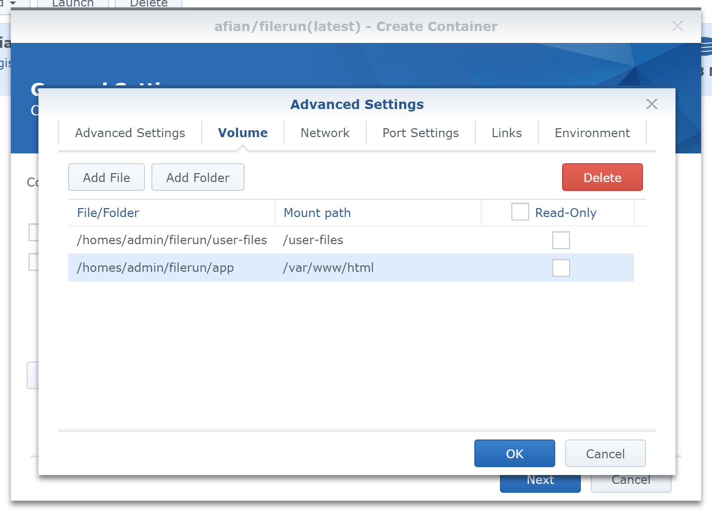Click the Mount path column header
The image size is (712, 512).
317,213
